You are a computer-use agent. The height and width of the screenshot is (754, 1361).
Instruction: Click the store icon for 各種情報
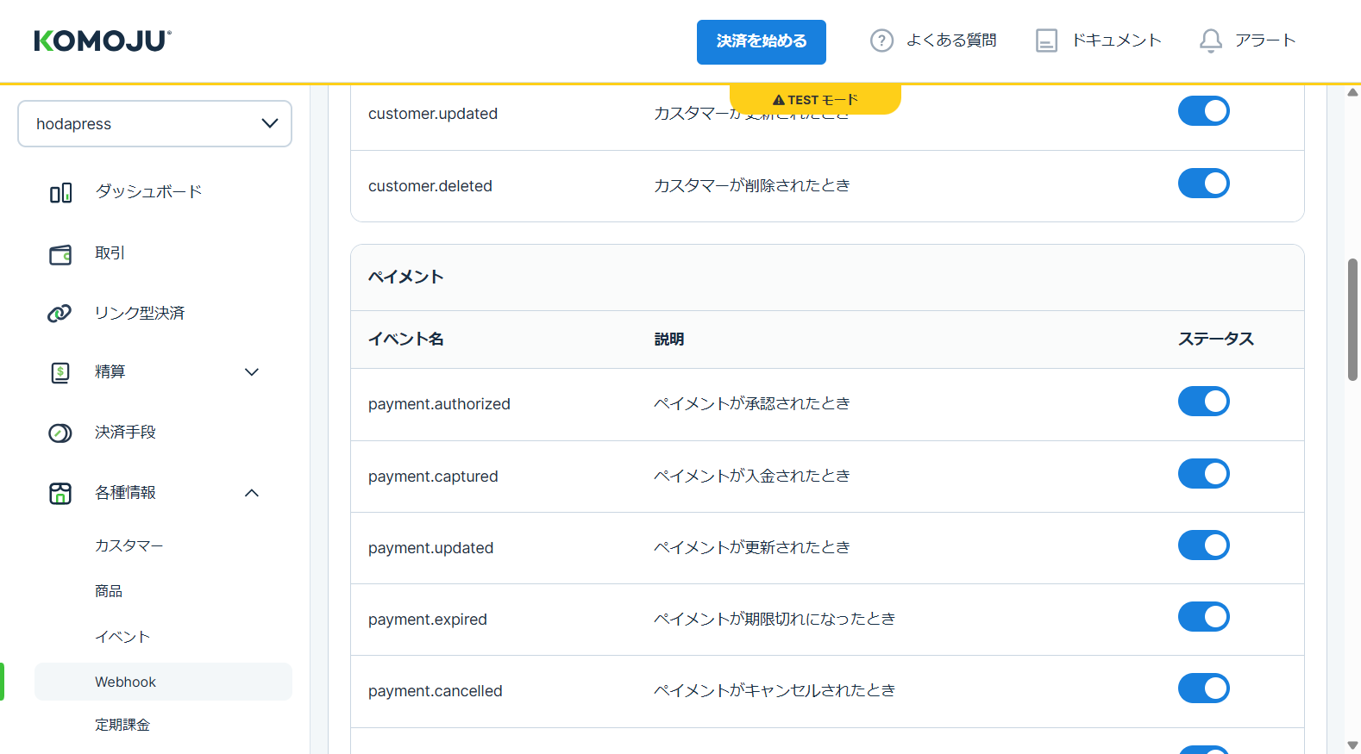click(x=60, y=493)
